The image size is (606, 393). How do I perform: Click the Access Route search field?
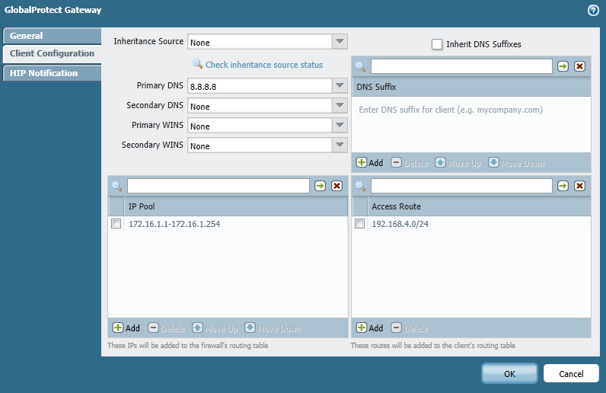pyautogui.click(x=461, y=186)
